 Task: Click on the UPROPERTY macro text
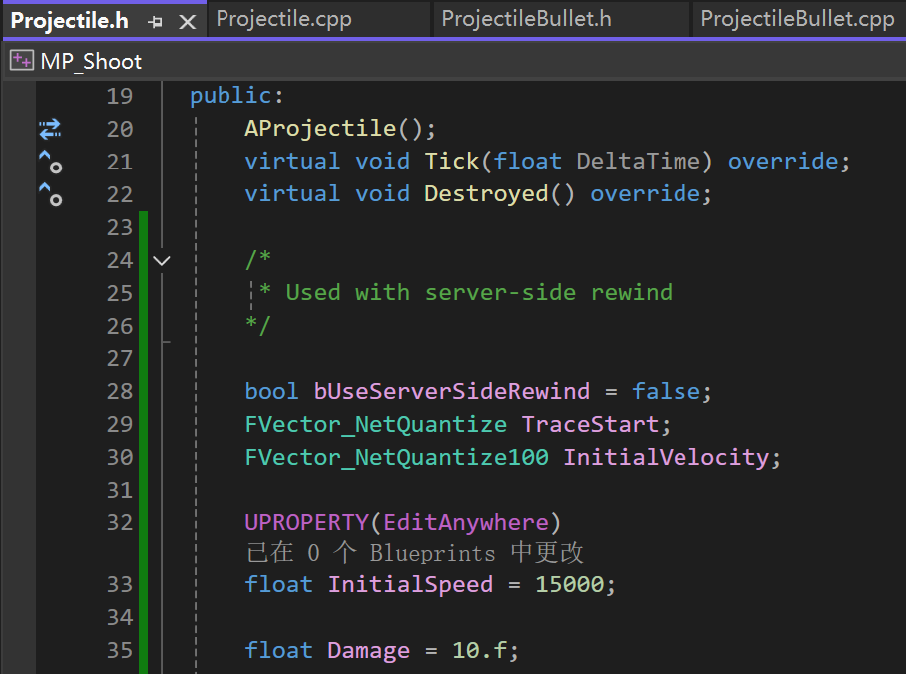306,522
